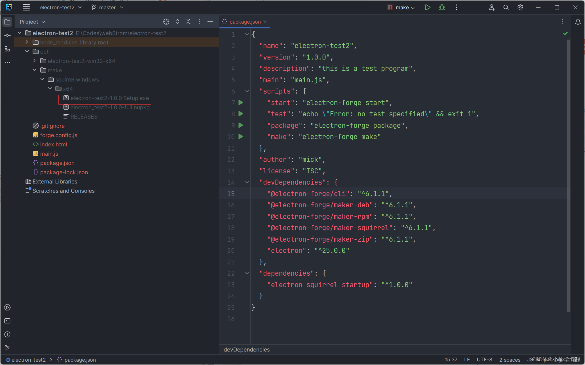Collapse all in Project panel
This screenshot has height=365, width=585.
188,22
